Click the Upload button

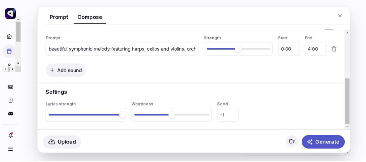(62, 142)
